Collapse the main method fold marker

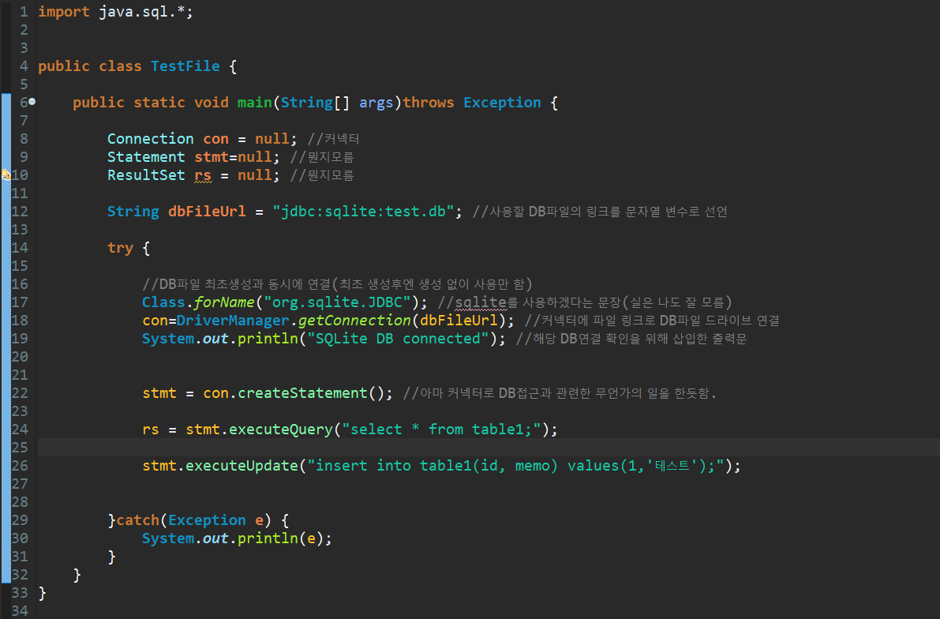pyautogui.click(x=32, y=102)
